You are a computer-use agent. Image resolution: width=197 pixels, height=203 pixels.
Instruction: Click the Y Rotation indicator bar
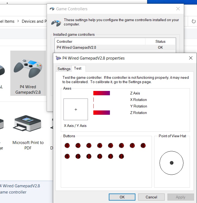pos(93,106)
